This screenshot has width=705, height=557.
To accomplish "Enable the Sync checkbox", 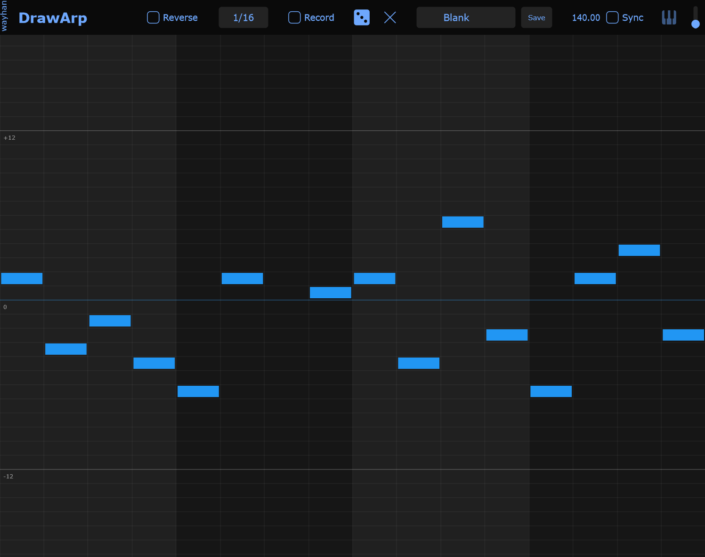I will [612, 17].
